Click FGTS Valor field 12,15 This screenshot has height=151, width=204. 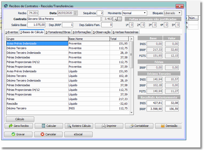pos(172,56)
